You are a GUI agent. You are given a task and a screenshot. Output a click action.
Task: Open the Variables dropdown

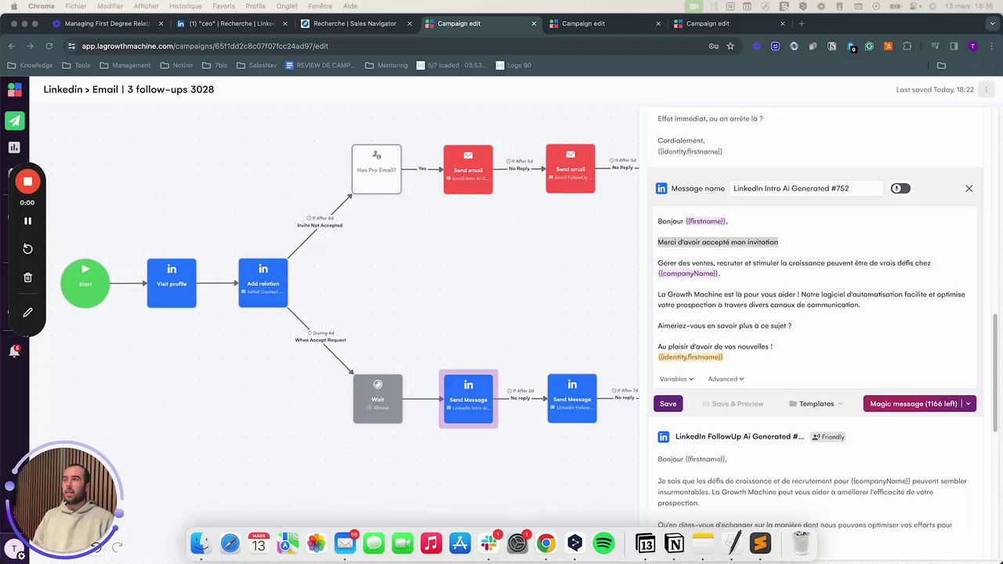pyautogui.click(x=676, y=379)
